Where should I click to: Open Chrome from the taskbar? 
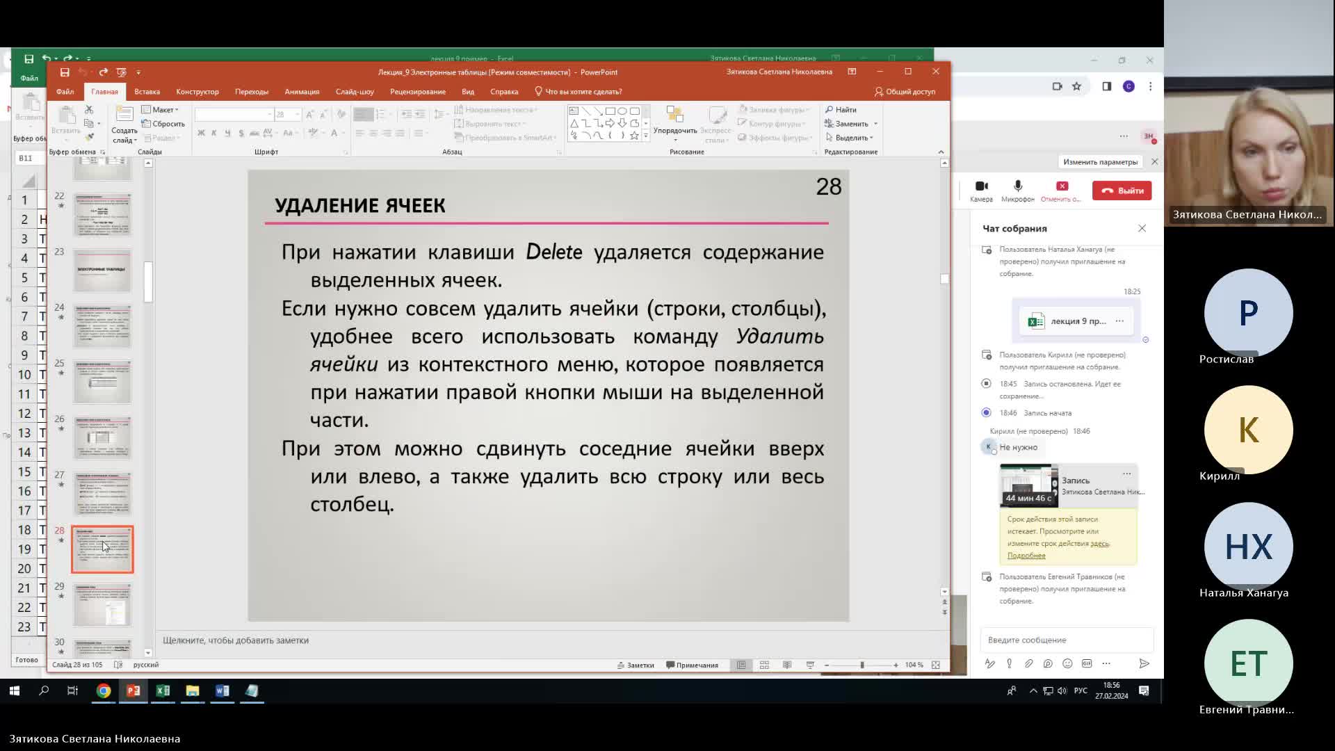(x=104, y=691)
